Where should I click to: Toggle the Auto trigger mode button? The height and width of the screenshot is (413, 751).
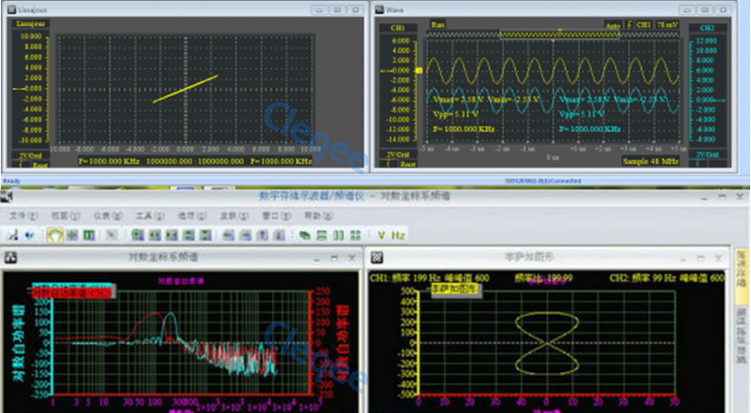click(x=612, y=25)
